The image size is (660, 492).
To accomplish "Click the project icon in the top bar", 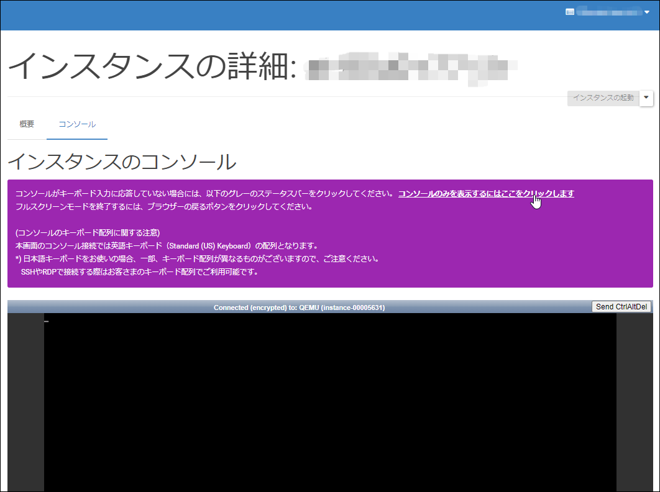I will pos(569,12).
